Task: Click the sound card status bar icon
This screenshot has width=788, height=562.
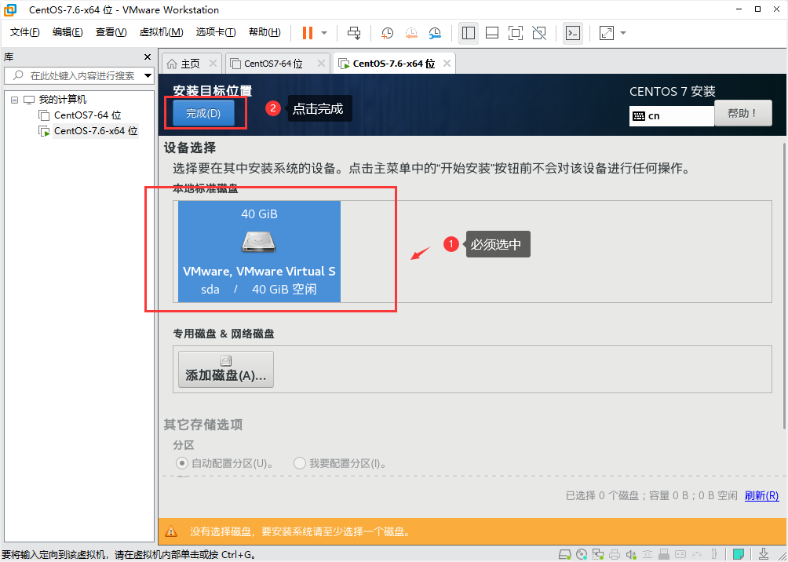Action: (631, 554)
